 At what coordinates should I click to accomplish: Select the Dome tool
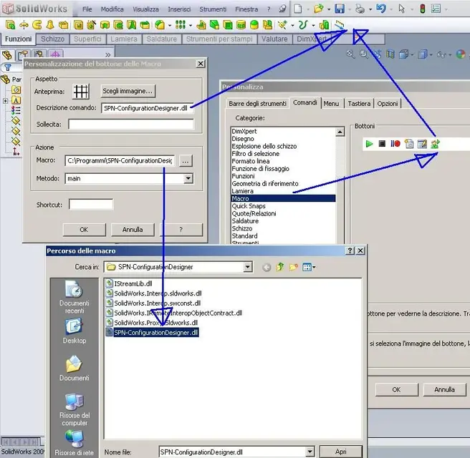[x=254, y=25]
